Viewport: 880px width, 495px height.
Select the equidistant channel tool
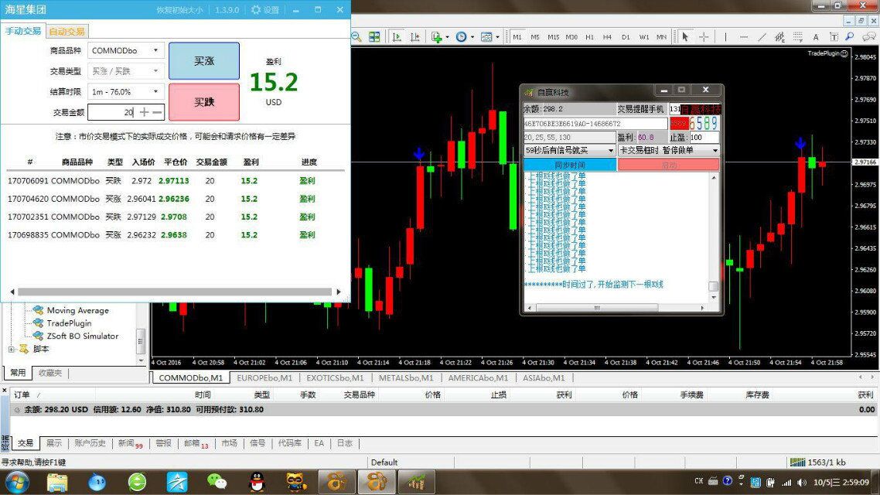779,37
